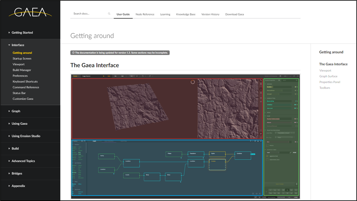
Task: Open the Version History tab
Action: [210, 14]
